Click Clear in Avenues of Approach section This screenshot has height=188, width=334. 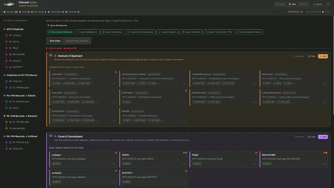[311, 56]
